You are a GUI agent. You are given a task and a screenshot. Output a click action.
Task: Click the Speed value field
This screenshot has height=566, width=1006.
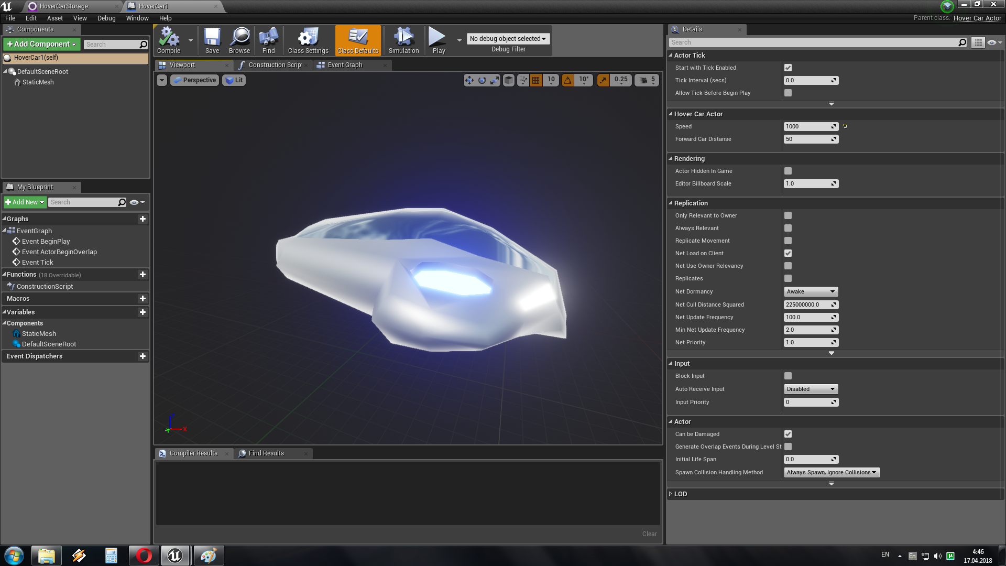point(807,126)
